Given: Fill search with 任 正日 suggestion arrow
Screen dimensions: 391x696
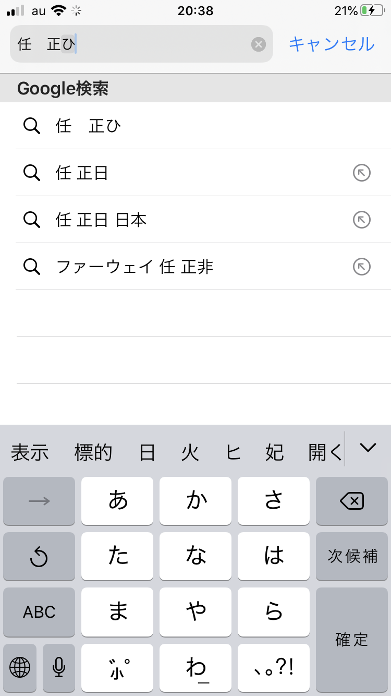Looking at the screenshot, I should (362, 173).
